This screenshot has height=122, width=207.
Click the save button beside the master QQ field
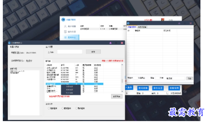click(93, 52)
